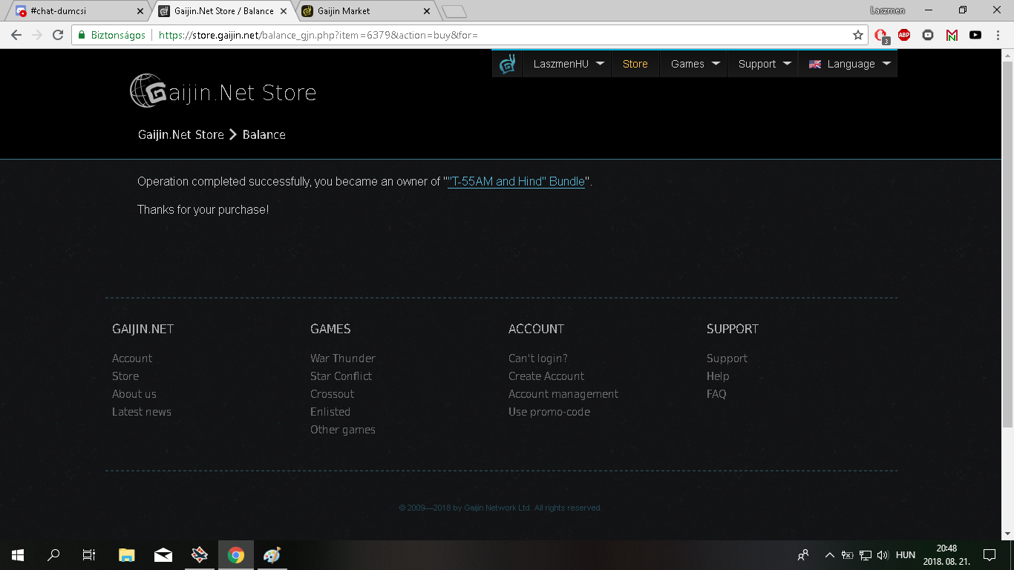The width and height of the screenshot is (1014, 570).
Task: Open Task View on taskbar
Action: point(89,554)
